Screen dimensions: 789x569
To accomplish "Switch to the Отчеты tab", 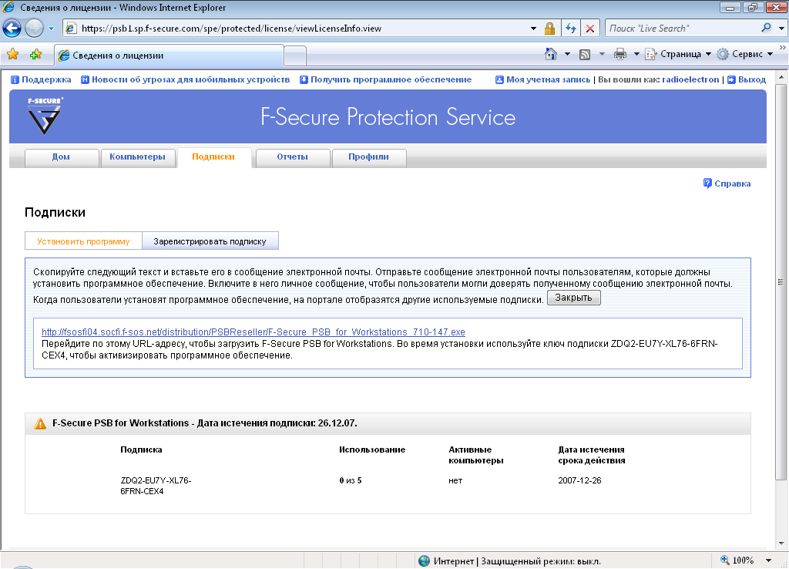I will pos(292,157).
